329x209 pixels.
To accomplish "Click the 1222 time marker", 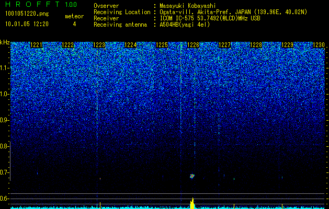I will click(68, 45).
